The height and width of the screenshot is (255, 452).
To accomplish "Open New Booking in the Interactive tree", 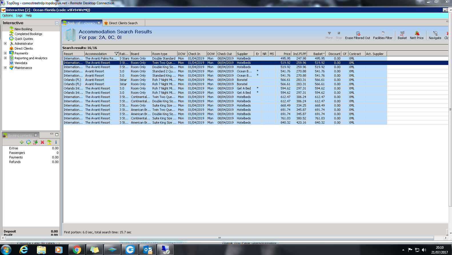I will pos(23,29).
